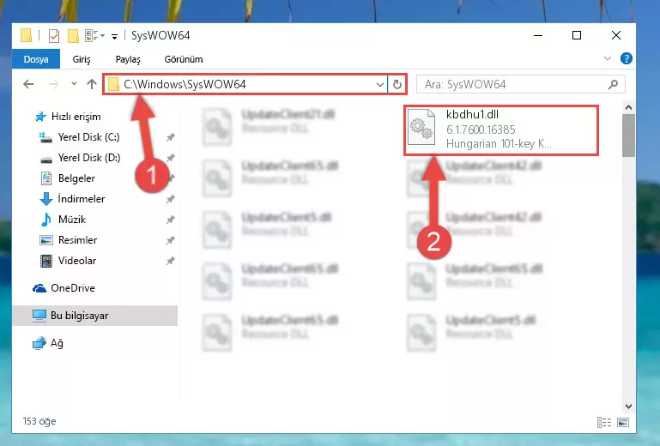The width and height of the screenshot is (660, 446).
Task: Click the pin icon beside İndirmeler
Action: pos(170,199)
